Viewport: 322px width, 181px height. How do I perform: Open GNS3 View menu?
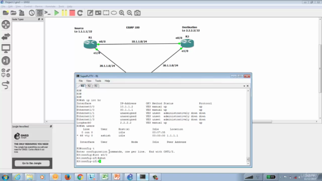18,7
